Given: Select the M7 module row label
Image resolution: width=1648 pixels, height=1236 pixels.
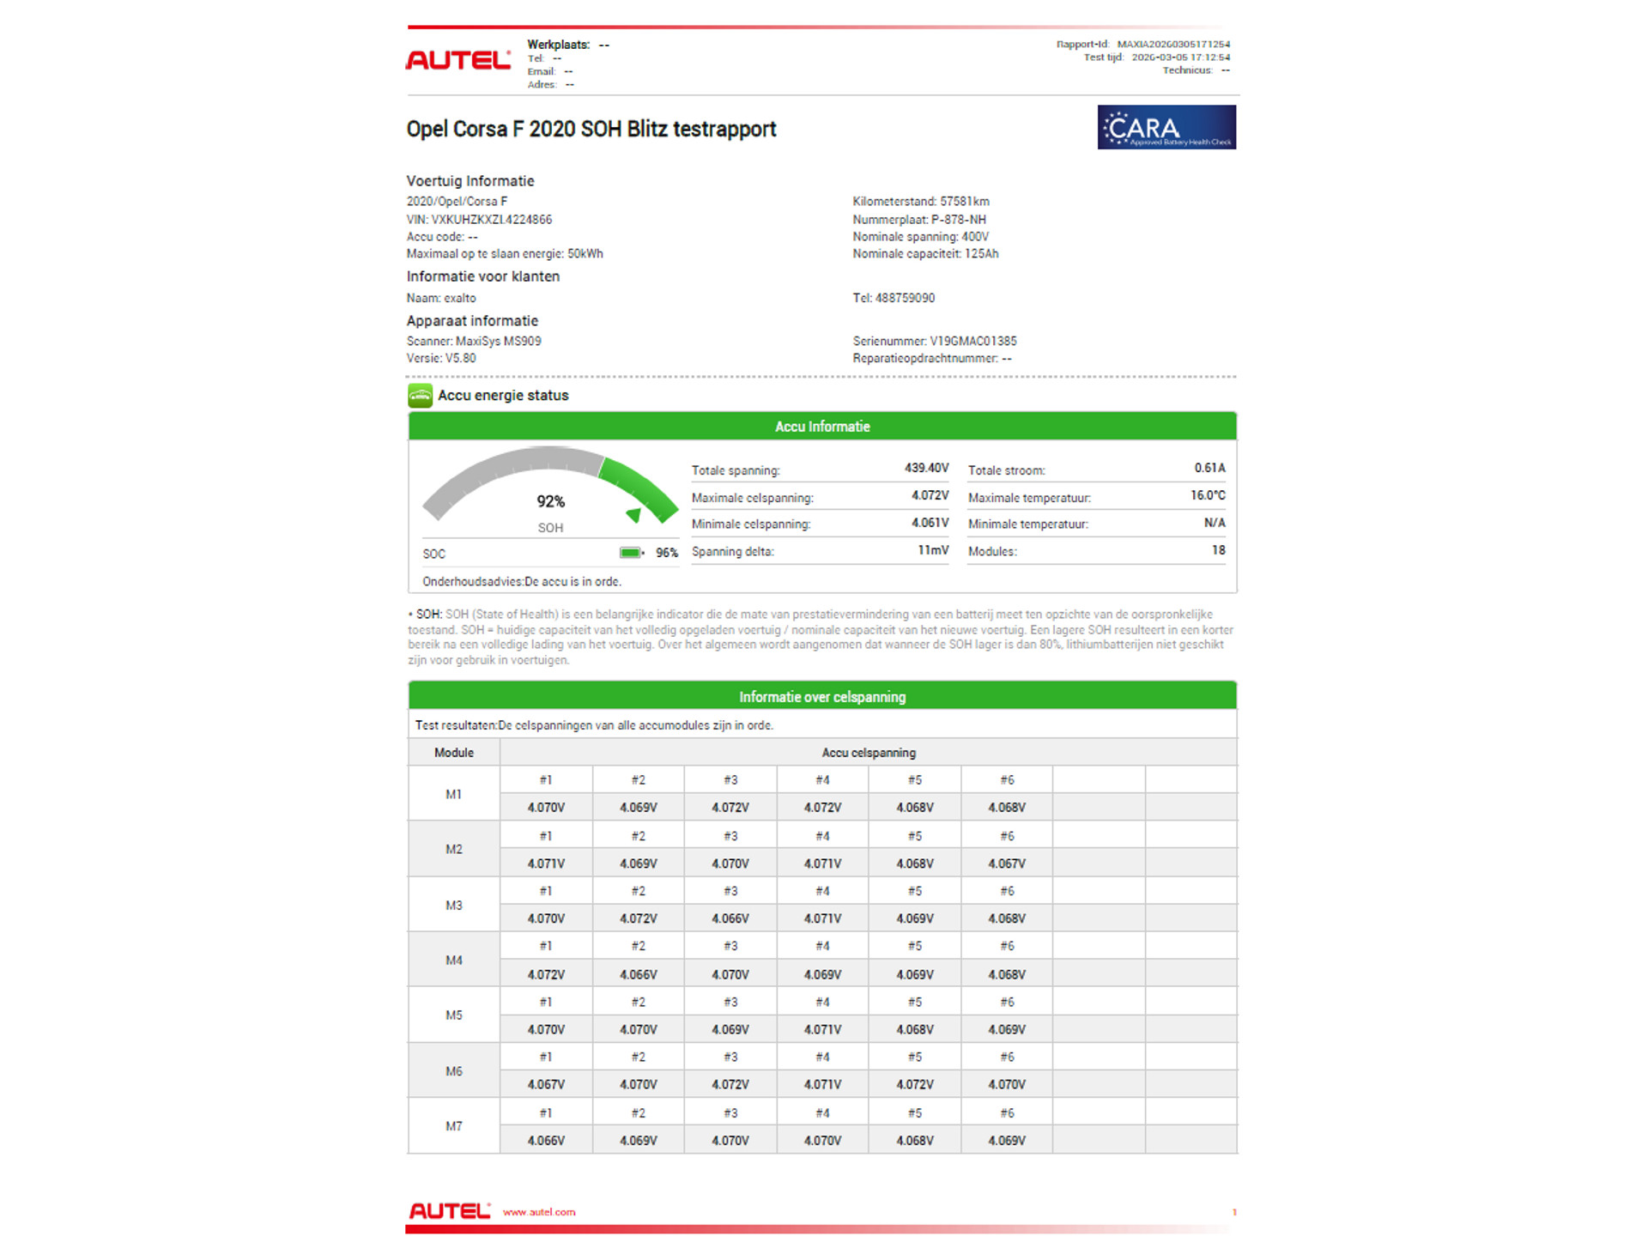Looking at the screenshot, I should pyautogui.click(x=453, y=1126).
